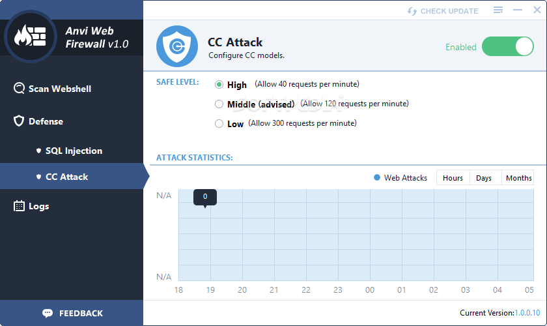Click the Web Attacks legend blue dot

point(377,177)
